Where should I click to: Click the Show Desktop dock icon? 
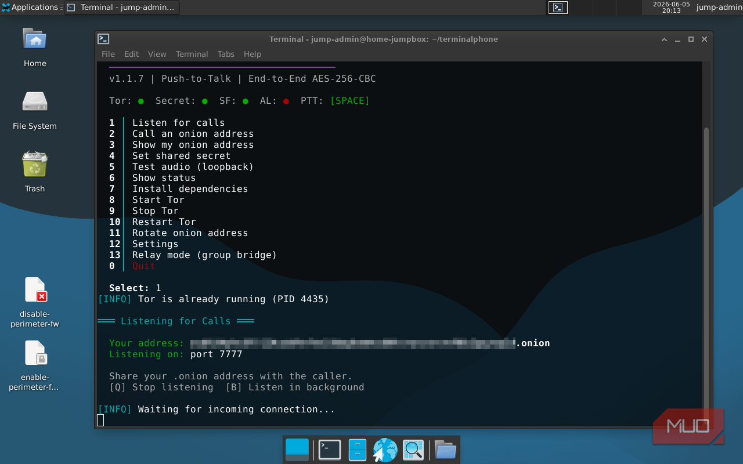297,449
